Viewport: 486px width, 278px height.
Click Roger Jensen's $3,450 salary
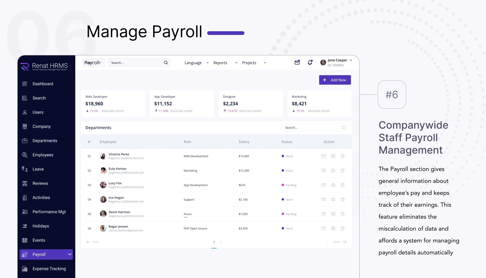click(x=243, y=228)
